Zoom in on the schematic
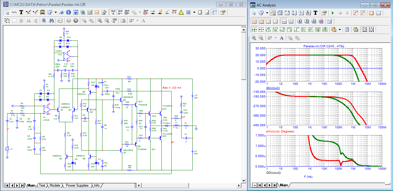The width and height of the screenshot is (393, 191). (100, 21)
